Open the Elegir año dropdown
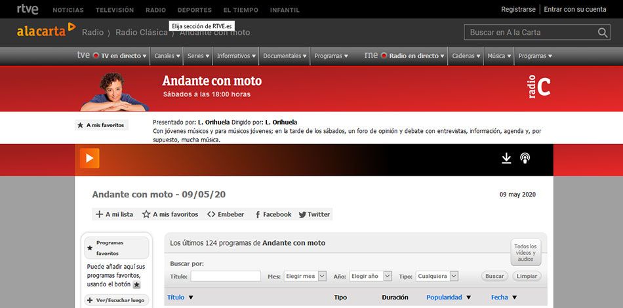Image resolution: width=623 pixels, height=308 pixels. click(371, 277)
